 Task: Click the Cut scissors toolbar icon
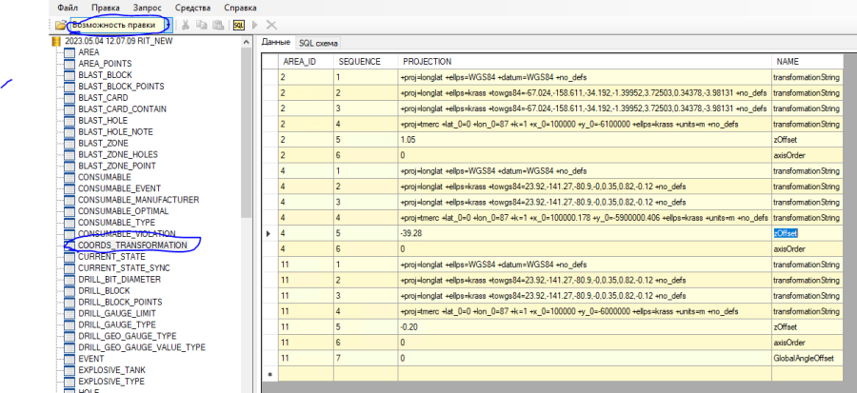point(186,24)
